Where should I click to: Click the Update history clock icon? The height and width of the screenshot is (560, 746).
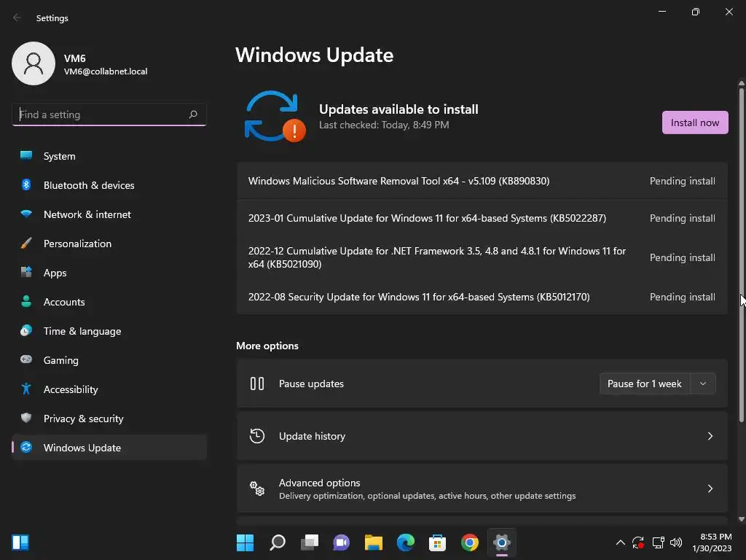pyautogui.click(x=257, y=436)
